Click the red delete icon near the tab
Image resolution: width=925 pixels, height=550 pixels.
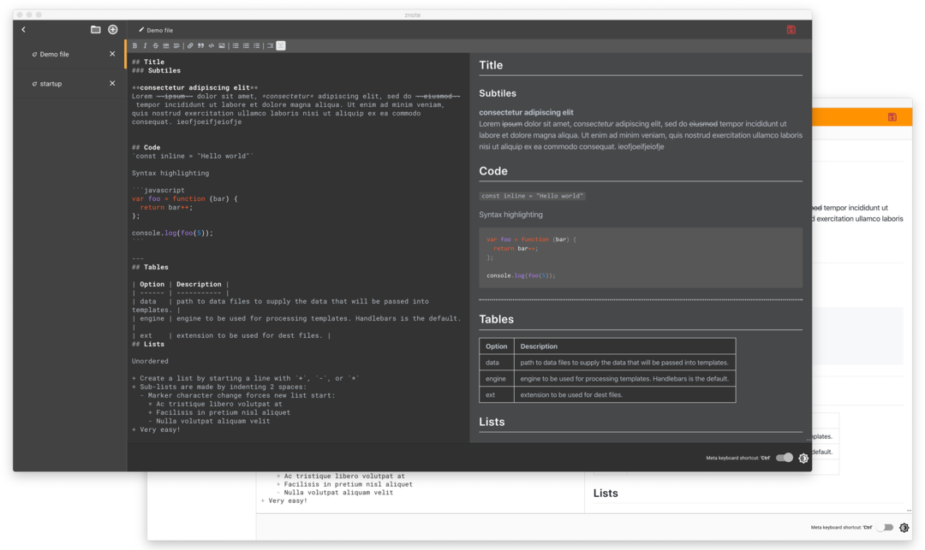[x=791, y=29]
